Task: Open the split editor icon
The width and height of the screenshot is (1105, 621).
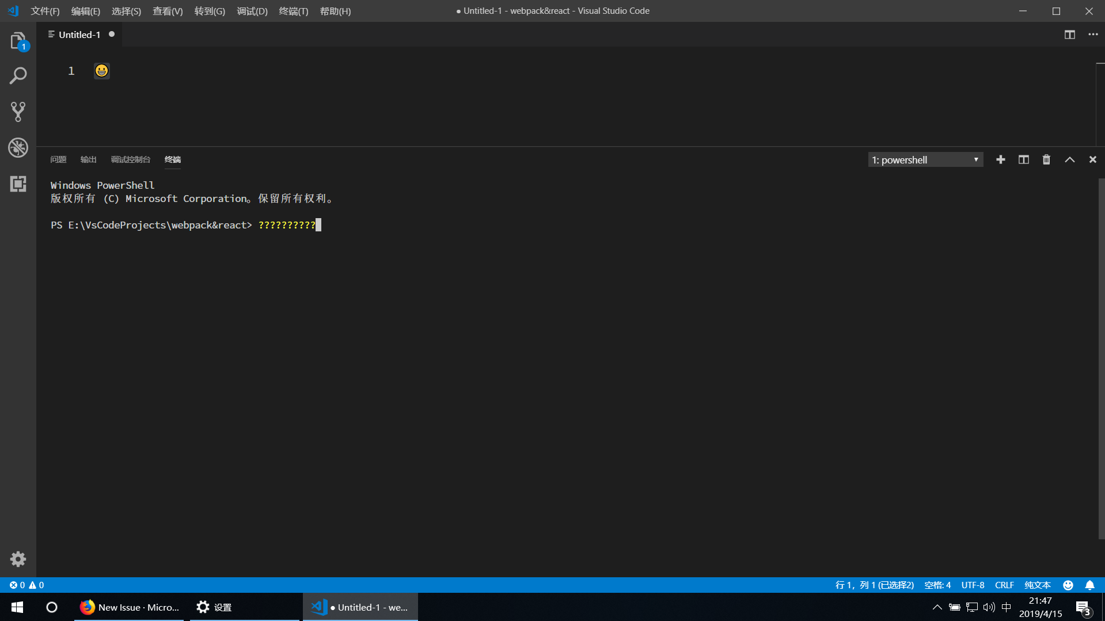Action: pos(1069,35)
